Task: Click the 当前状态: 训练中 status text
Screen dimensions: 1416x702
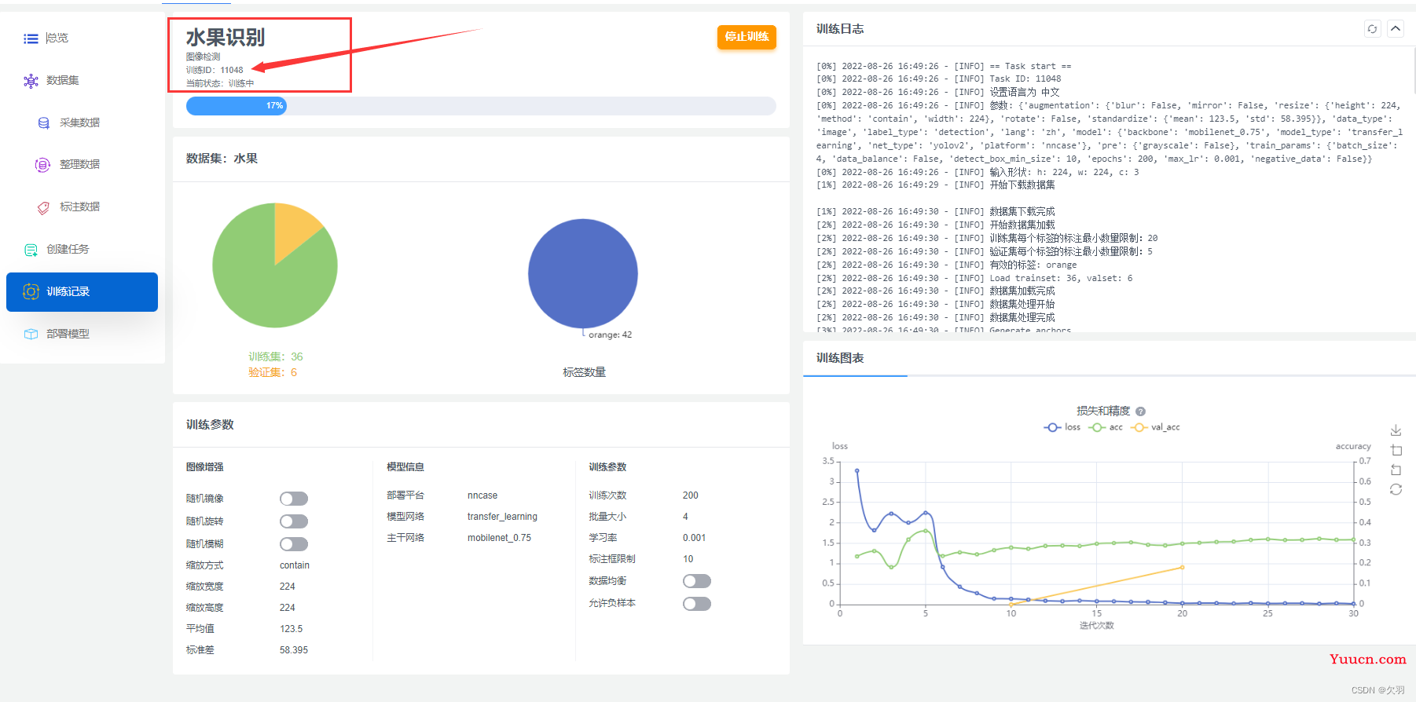Action: (220, 83)
